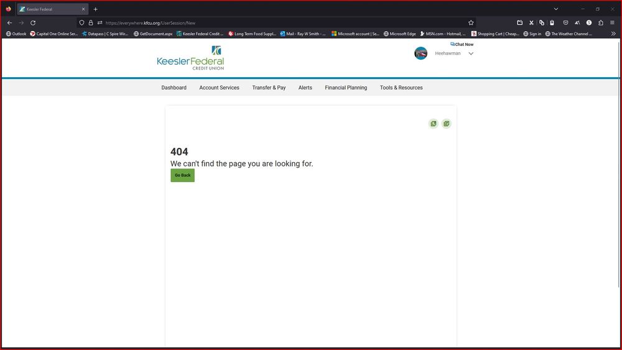Expand the Financial Planning menu
This screenshot has width=622, height=350.
(x=346, y=88)
